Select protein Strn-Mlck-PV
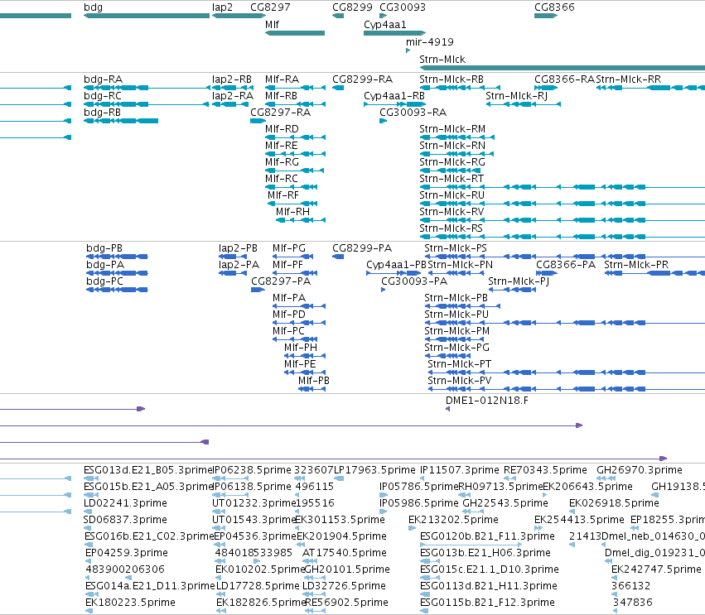705x615 pixels. pyautogui.click(x=459, y=381)
